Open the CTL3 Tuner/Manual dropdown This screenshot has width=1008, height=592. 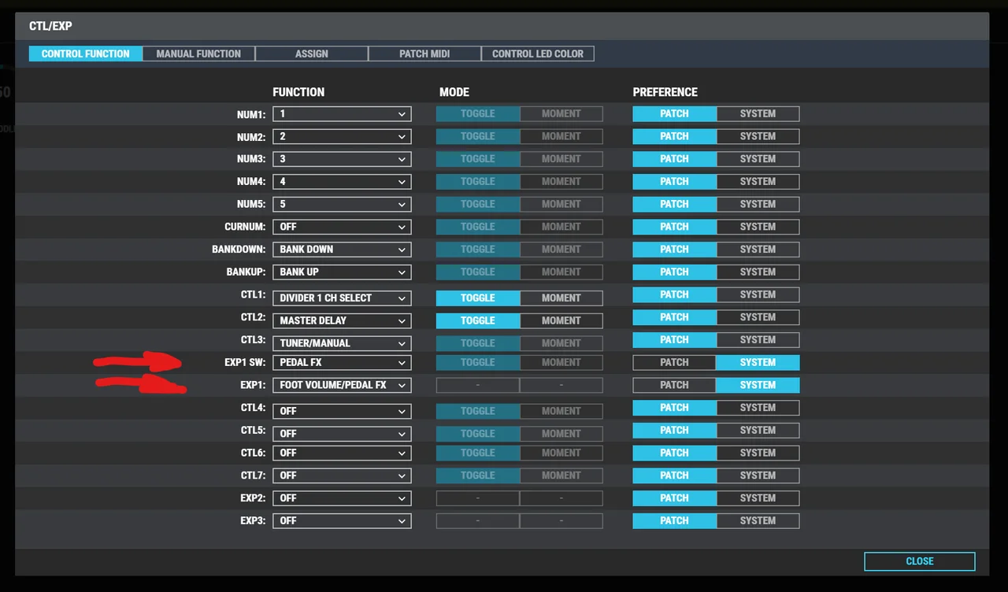(342, 343)
